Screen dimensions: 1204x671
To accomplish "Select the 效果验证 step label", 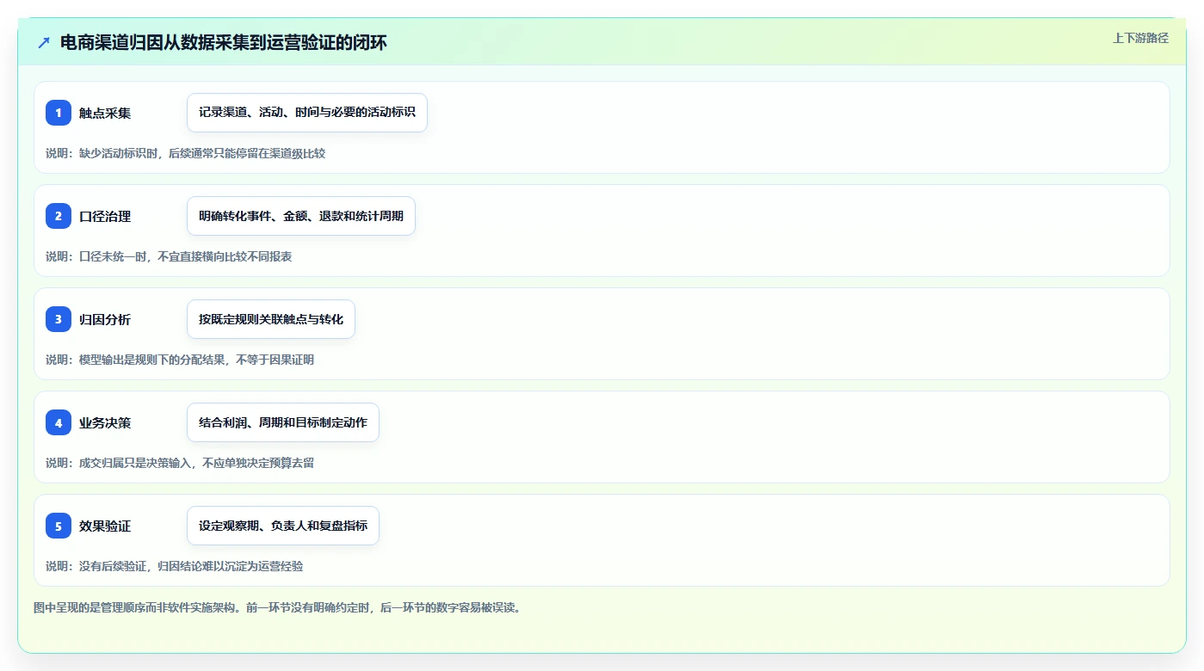I will [105, 526].
